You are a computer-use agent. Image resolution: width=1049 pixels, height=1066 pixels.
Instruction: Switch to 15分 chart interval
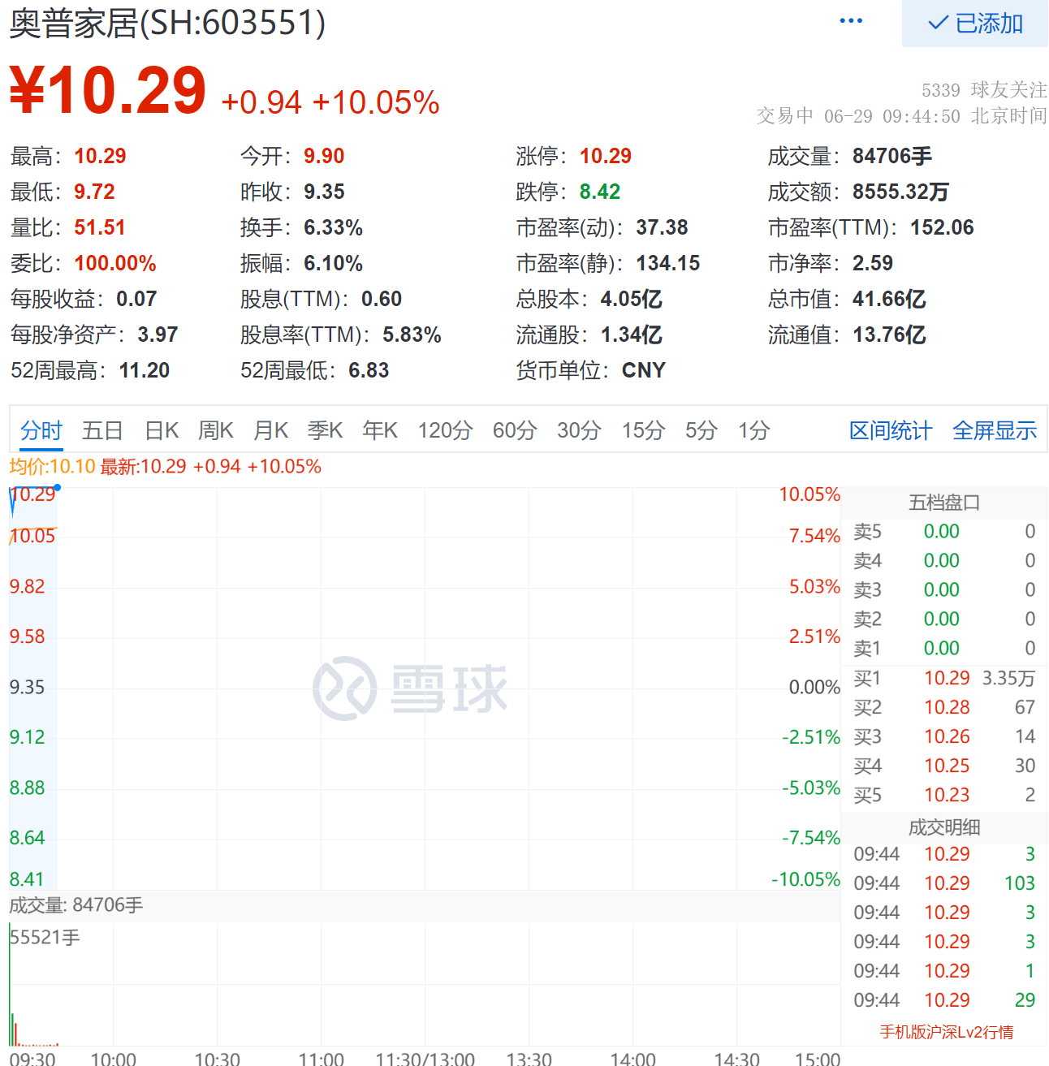[643, 430]
